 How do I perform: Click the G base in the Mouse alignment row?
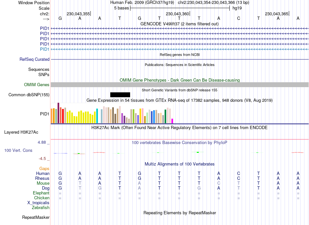(x=60, y=183)
